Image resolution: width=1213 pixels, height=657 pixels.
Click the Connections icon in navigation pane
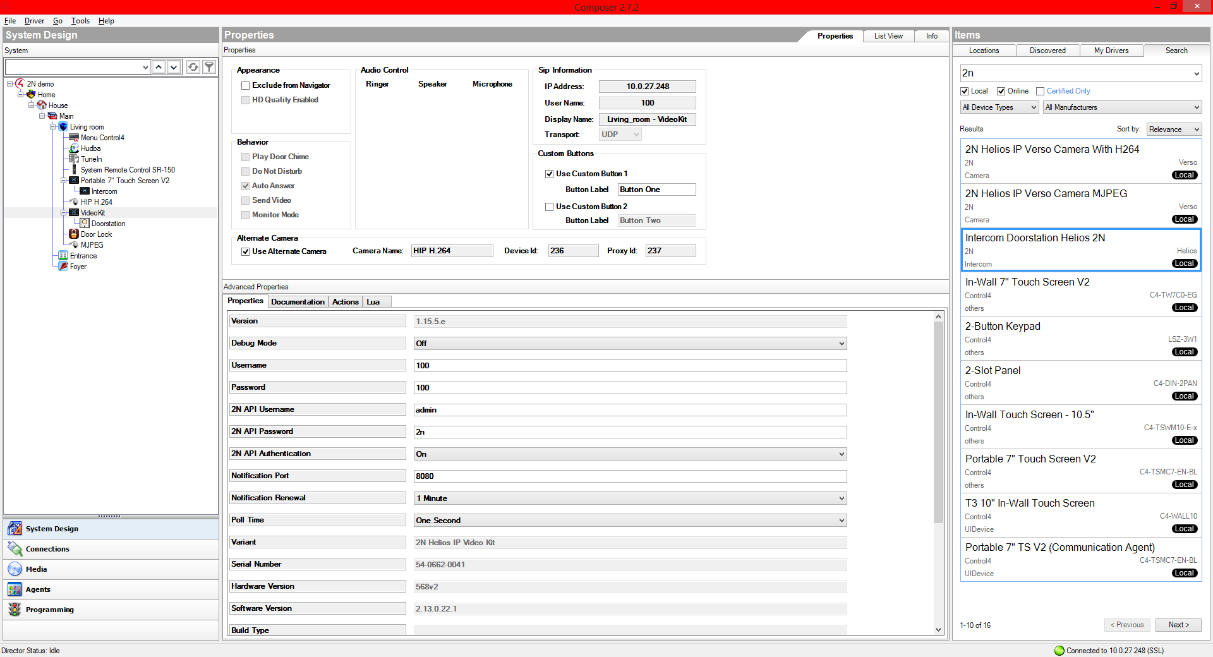coord(15,549)
